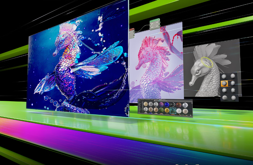253x165 pixels.
Task: Pick the dark green mossy material sphere
Action: [x=161, y=110]
